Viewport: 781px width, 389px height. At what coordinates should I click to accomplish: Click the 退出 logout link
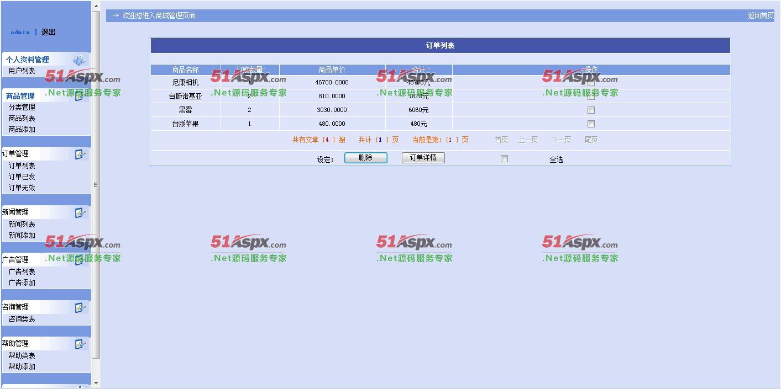pyautogui.click(x=49, y=32)
